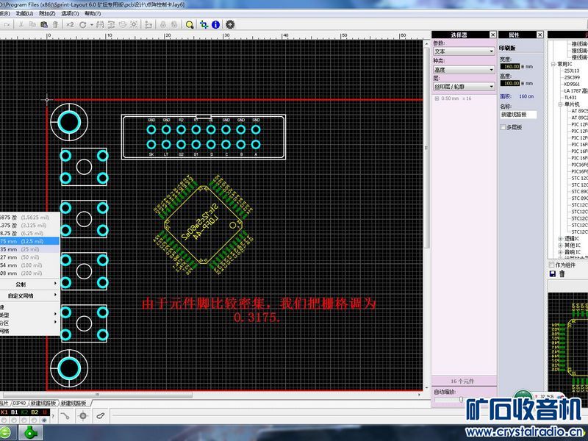Open the gear settings icon in toolbar
This screenshot has height=441, width=588.
230,24
